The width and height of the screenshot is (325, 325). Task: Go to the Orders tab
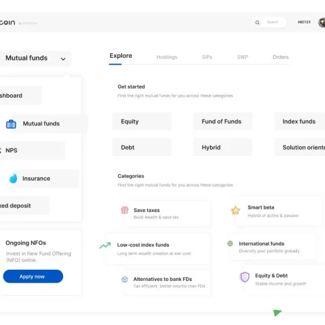coord(280,57)
